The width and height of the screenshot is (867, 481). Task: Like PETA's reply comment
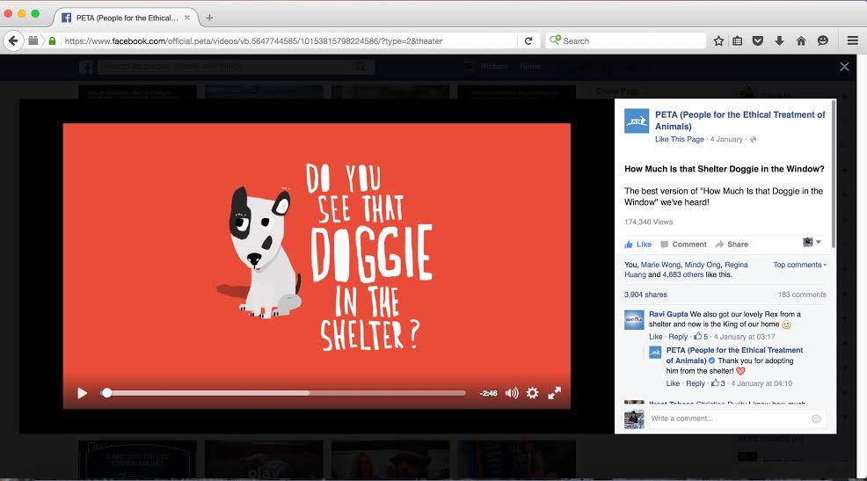click(x=673, y=383)
